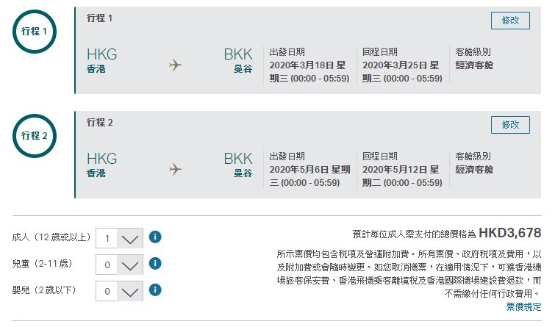Click the 行程 2 circle badge

pyautogui.click(x=35, y=136)
